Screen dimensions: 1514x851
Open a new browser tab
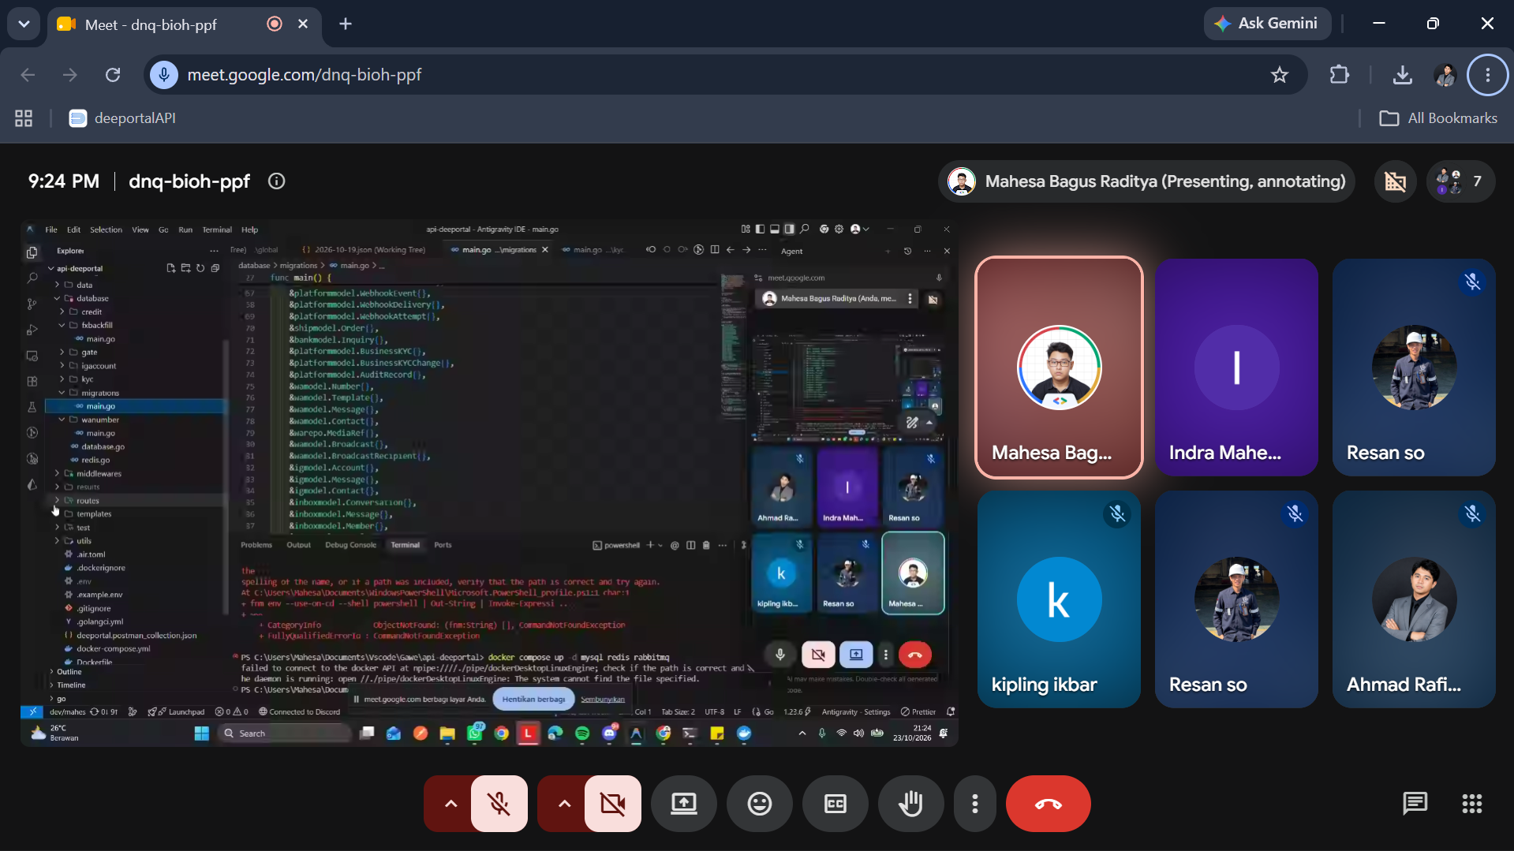(346, 24)
